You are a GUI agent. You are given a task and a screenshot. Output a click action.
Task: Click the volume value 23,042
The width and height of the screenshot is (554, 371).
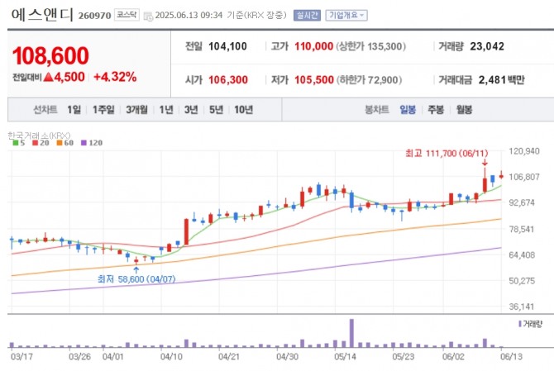pyautogui.click(x=487, y=46)
